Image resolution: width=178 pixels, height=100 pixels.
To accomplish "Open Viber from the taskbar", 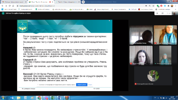I will tap(46, 98).
